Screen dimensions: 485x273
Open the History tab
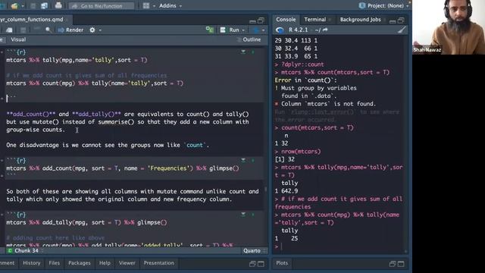tap(32, 263)
